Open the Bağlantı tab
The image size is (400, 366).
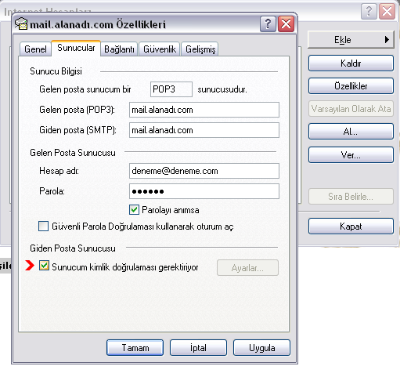tap(119, 49)
